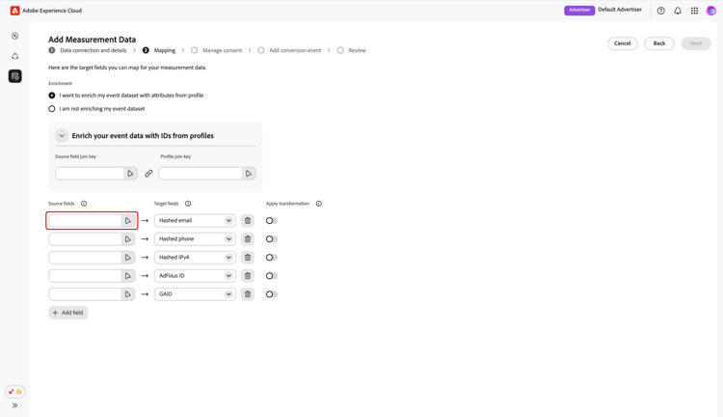Click the Back button
Screen dimensions: 723x417
tap(659, 43)
